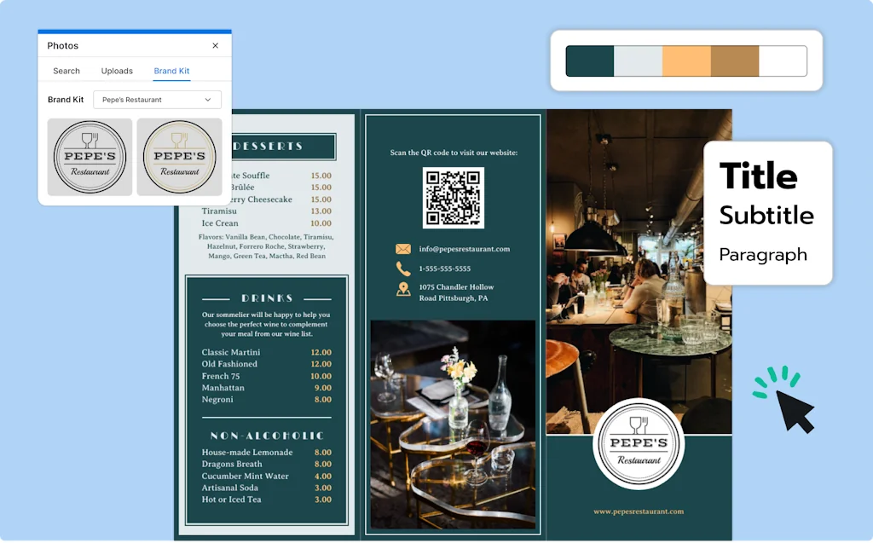Click the map location pin icon
873x543 pixels.
point(403,290)
